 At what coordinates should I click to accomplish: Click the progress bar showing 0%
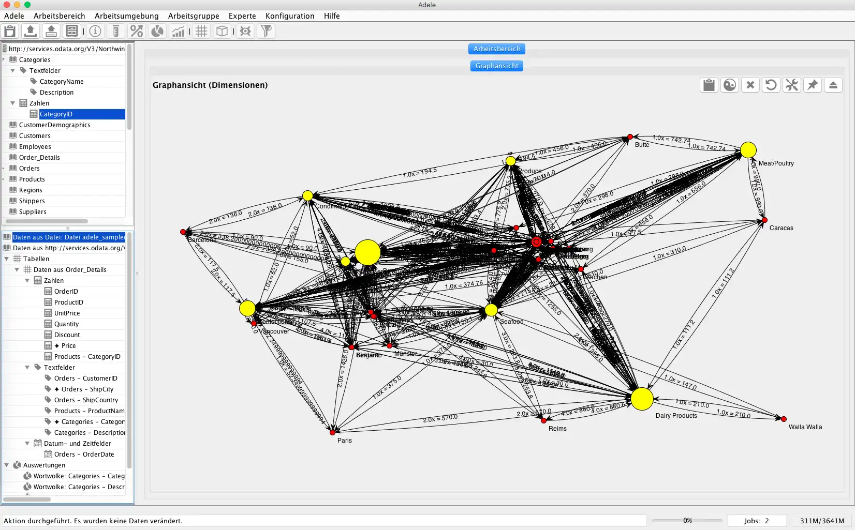[687, 521]
